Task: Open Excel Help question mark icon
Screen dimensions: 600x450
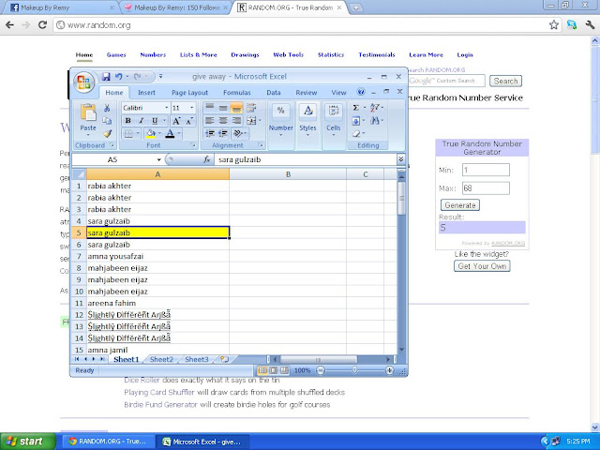Action: pos(360,92)
